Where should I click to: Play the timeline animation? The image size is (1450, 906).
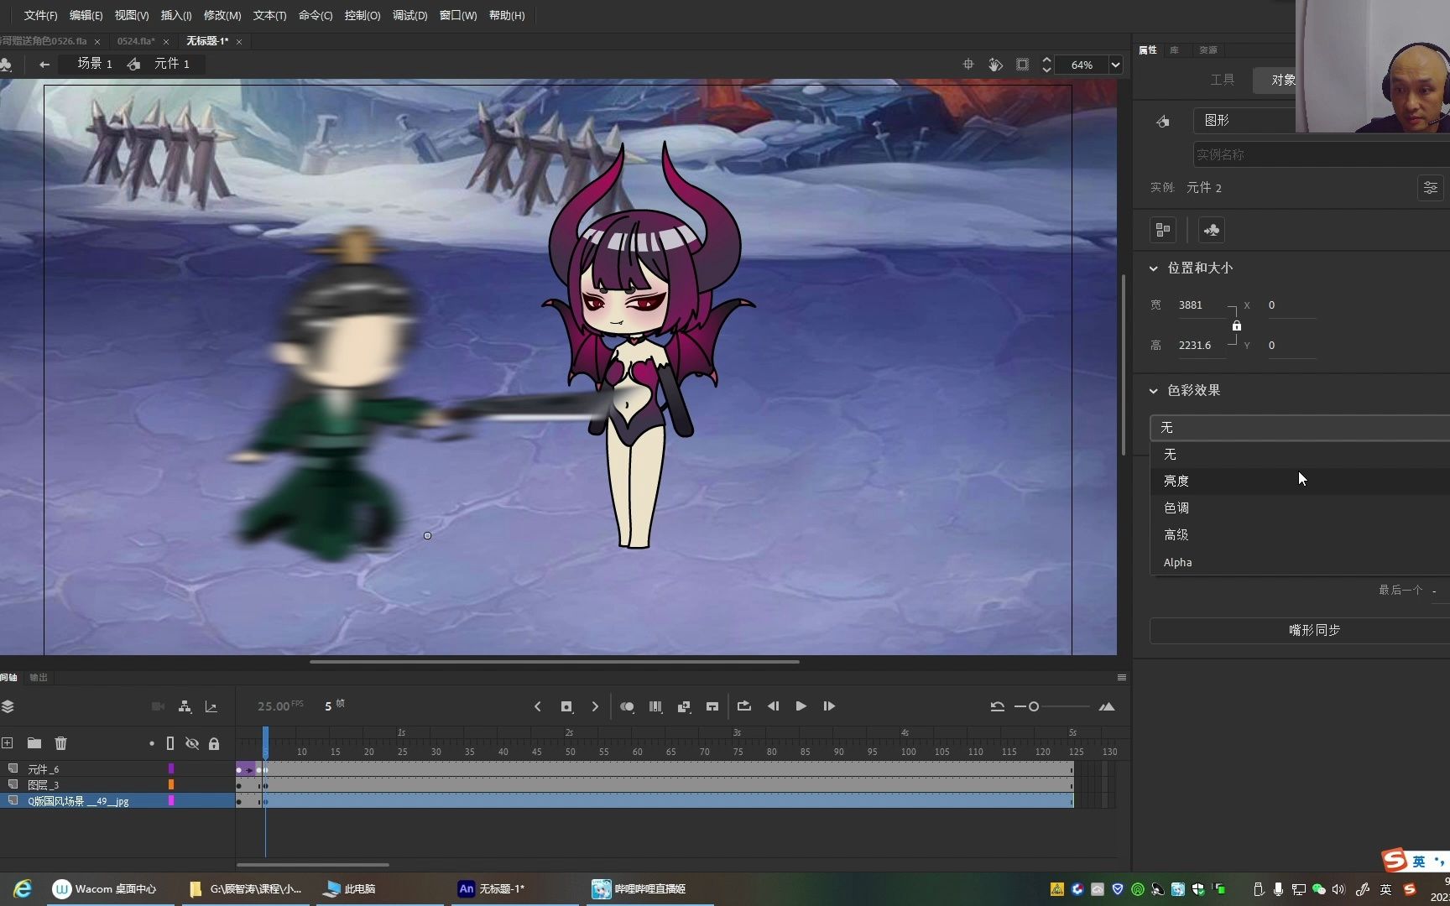801,706
